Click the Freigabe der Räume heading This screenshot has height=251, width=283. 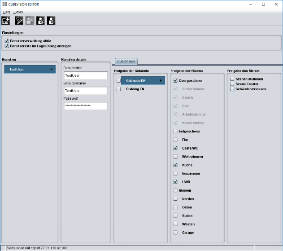point(187,71)
